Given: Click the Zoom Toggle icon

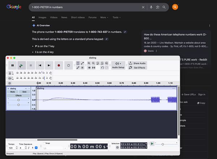Looking at the screenshot, I should click(x=107, y=63).
